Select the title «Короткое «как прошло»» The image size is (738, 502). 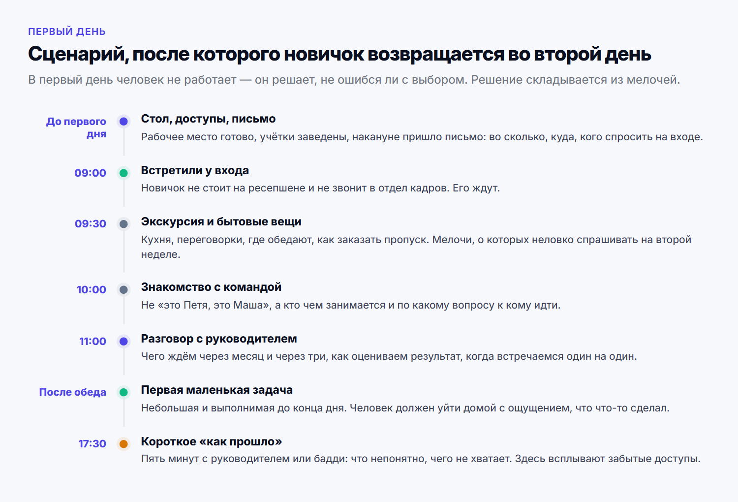pos(212,441)
